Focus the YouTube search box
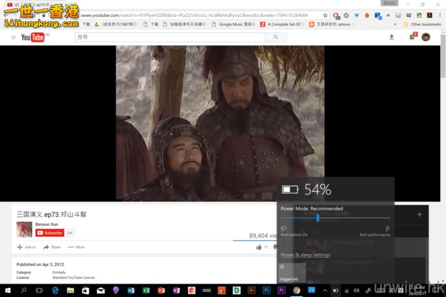Viewport: 446px width, 297px height. click(x=170, y=37)
